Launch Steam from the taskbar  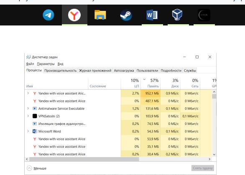[x=126, y=15]
